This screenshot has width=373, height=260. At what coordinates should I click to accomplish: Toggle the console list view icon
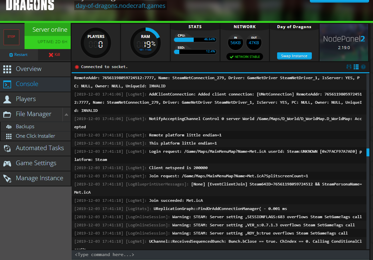pos(356,67)
